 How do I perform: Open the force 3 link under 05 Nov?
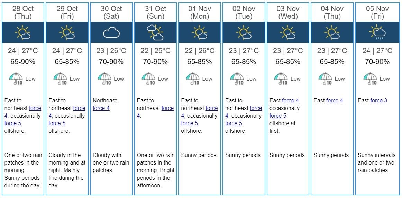(379, 100)
